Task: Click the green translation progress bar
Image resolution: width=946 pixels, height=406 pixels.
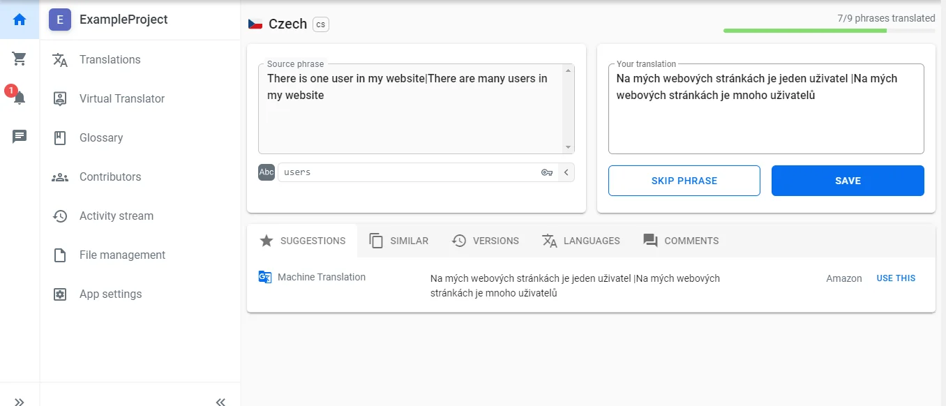Action: pyautogui.click(x=804, y=31)
